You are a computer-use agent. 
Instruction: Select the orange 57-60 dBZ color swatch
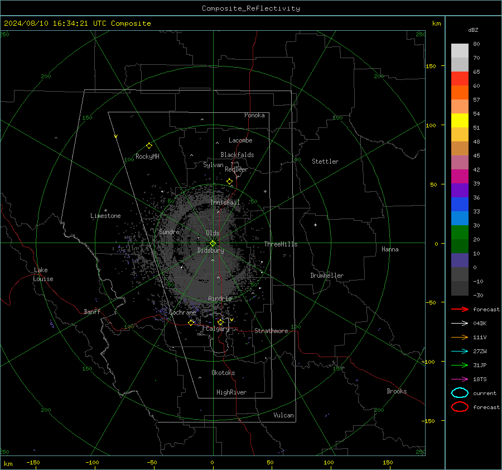coord(460,92)
